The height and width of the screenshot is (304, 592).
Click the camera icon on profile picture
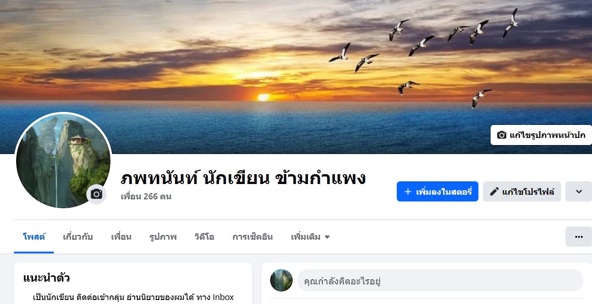(96, 194)
